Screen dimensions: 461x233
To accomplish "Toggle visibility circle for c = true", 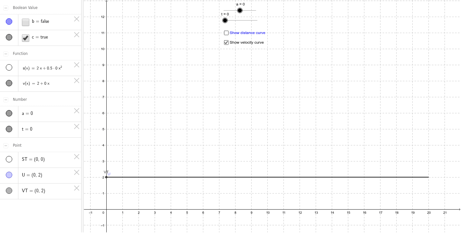I will coord(9,37).
